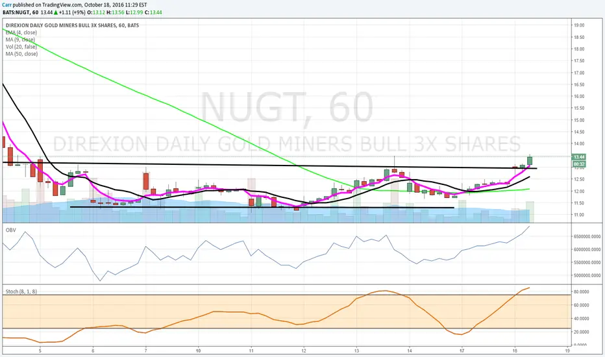Click the BATS:NUGT, 60 symbol header

click(x=21, y=12)
